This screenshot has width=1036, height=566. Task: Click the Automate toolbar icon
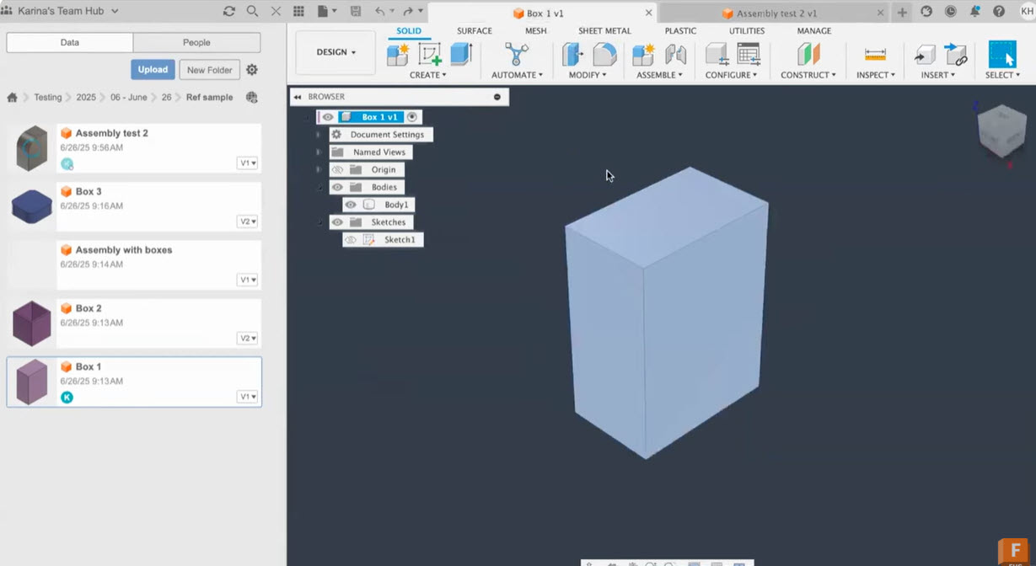pyautogui.click(x=516, y=55)
